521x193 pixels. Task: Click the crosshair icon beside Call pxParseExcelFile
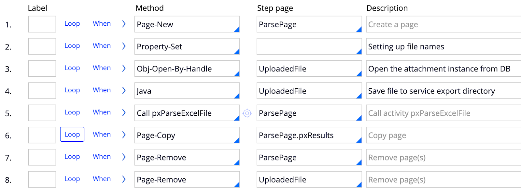[x=247, y=113]
